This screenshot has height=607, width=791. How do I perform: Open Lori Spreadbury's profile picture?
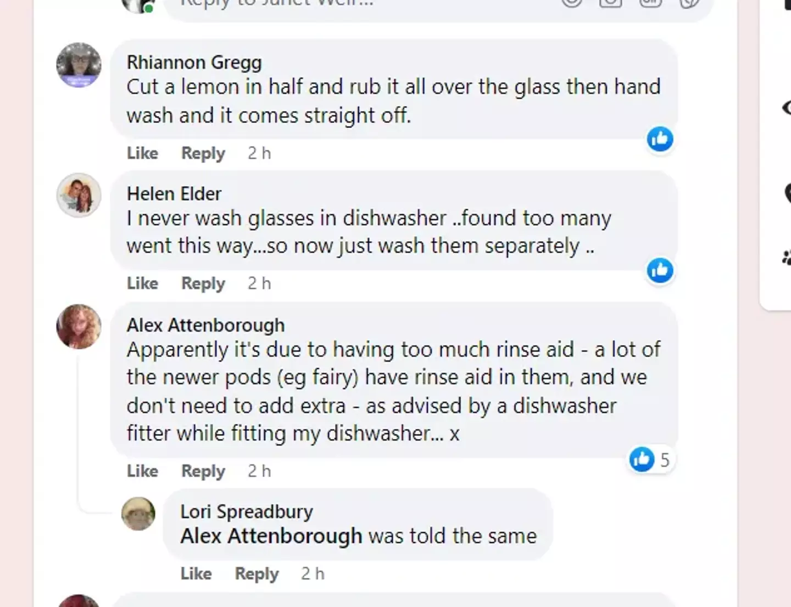(x=138, y=514)
